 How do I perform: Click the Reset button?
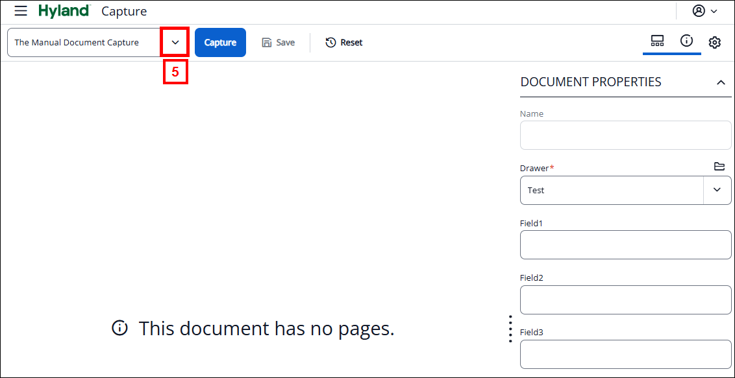tap(343, 43)
